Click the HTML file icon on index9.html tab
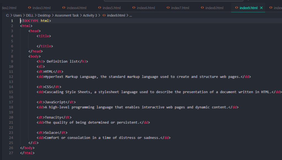Screen dimensions: 282x160 [x=237, y=8]
